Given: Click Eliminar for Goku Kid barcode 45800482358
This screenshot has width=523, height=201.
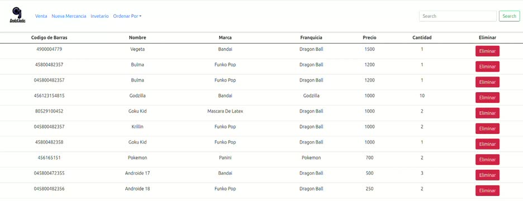Looking at the screenshot, I should [x=487, y=144].
